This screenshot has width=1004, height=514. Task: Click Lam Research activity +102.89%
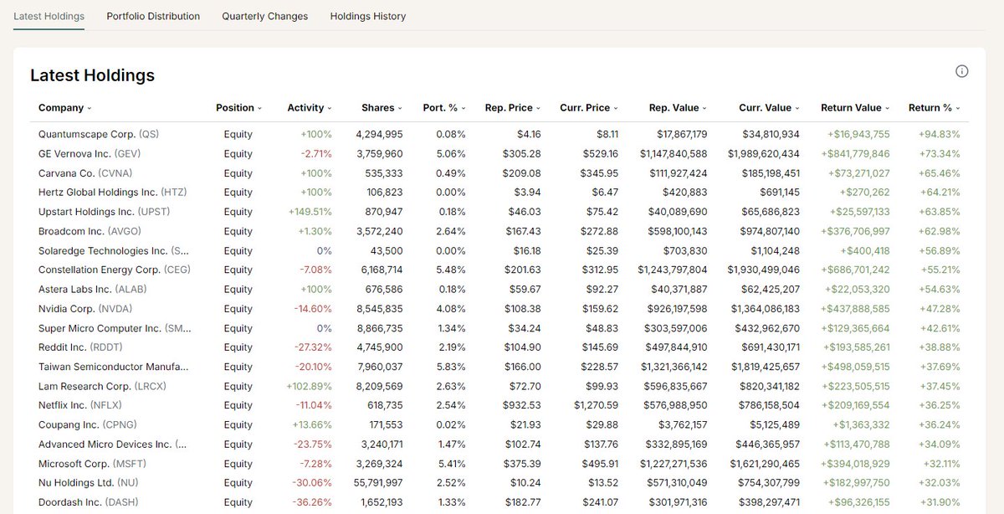[310, 386]
